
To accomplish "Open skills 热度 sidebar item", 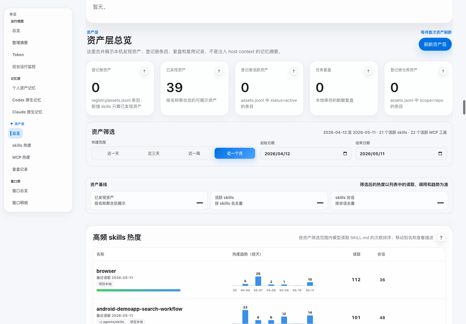I will (22, 145).
